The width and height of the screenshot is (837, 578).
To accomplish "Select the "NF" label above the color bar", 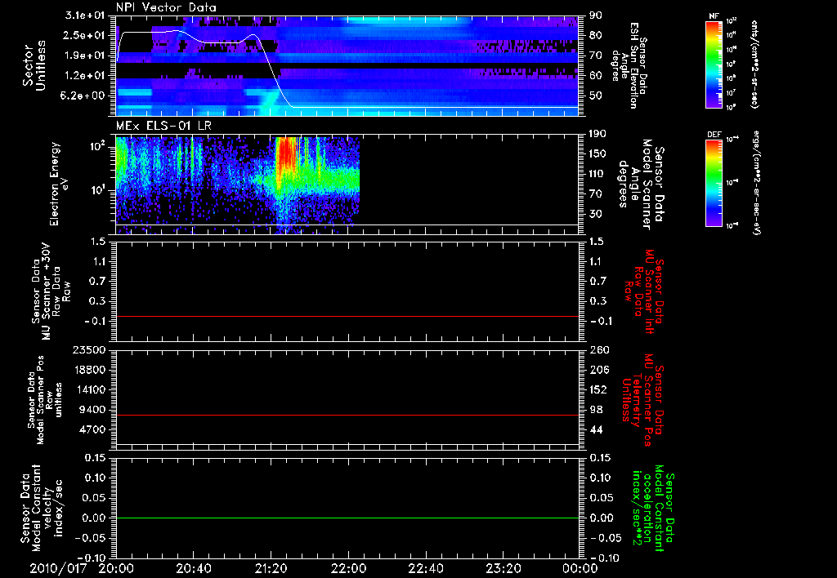I will [x=714, y=16].
